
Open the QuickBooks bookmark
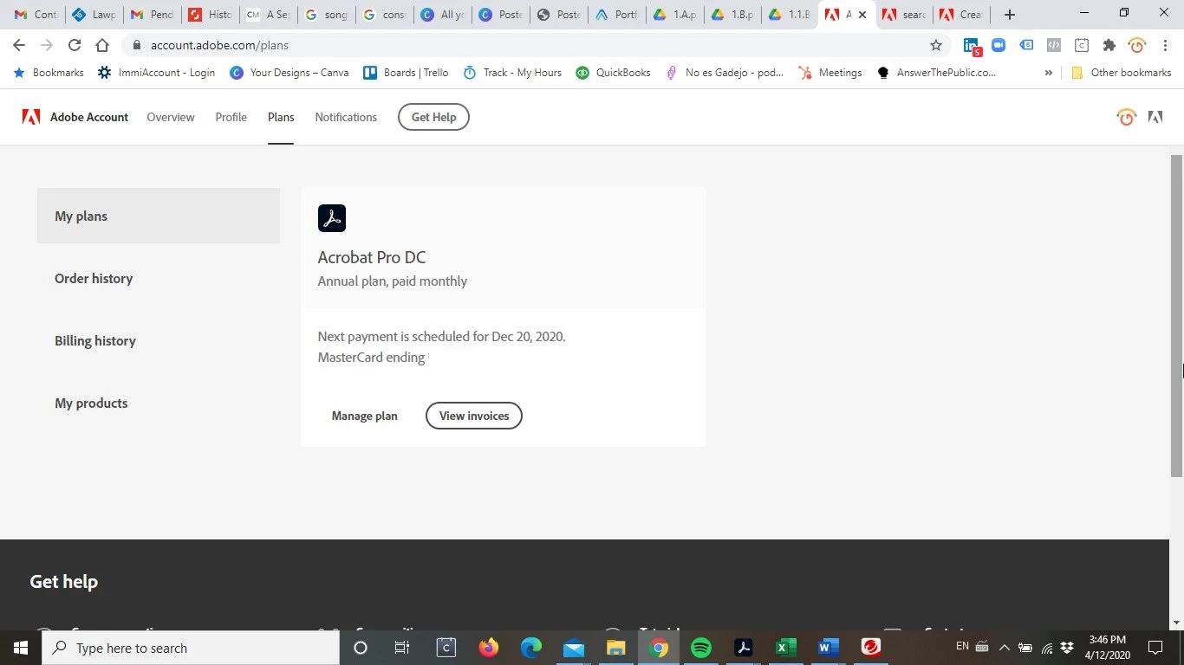coord(613,73)
